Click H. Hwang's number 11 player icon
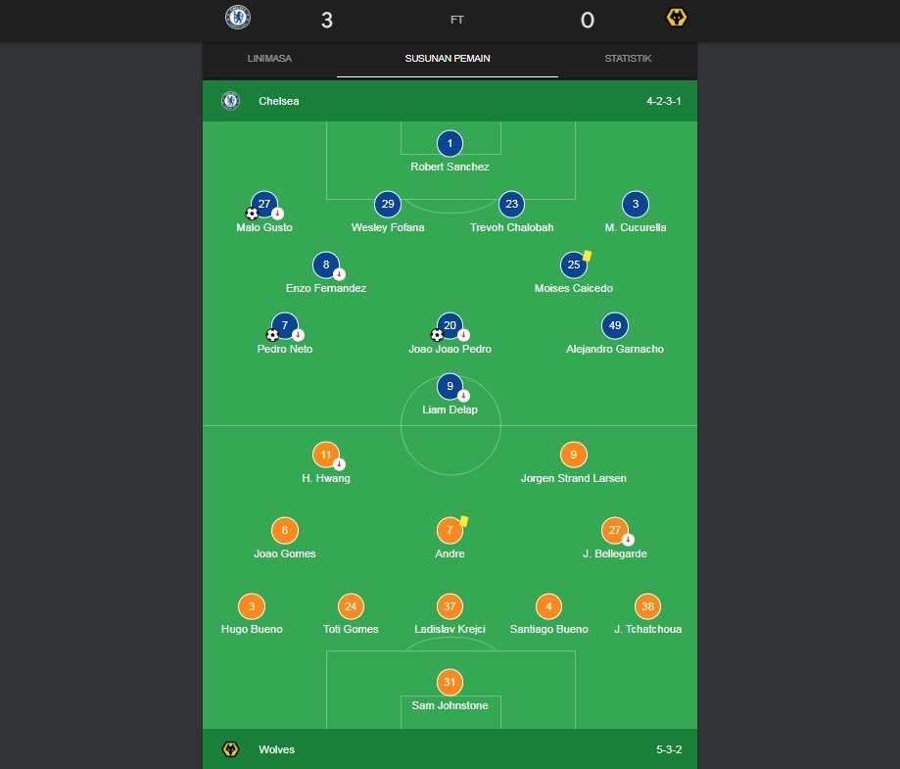This screenshot has width=900, height=769. pos(326,455)
